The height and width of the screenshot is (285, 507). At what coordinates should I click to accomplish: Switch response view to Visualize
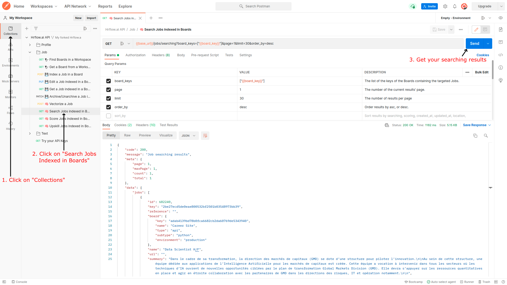tap(166, 135)
